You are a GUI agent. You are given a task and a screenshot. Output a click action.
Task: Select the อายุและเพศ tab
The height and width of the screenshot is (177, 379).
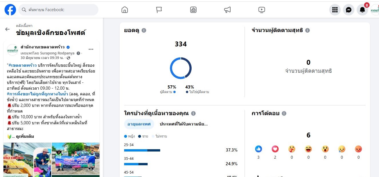click(x=139, y=124)
